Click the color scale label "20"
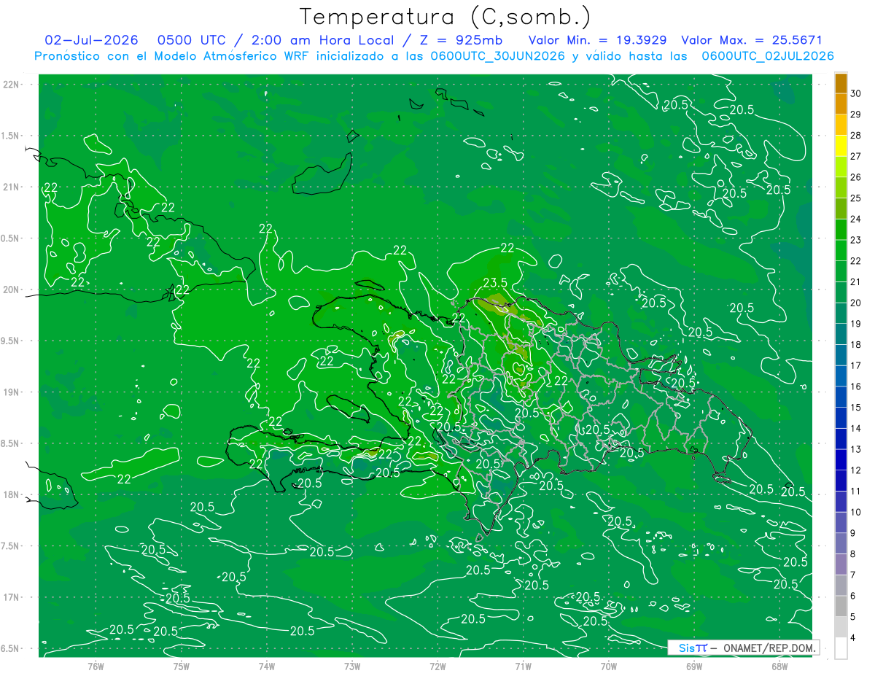 click(x=856, y=303)
